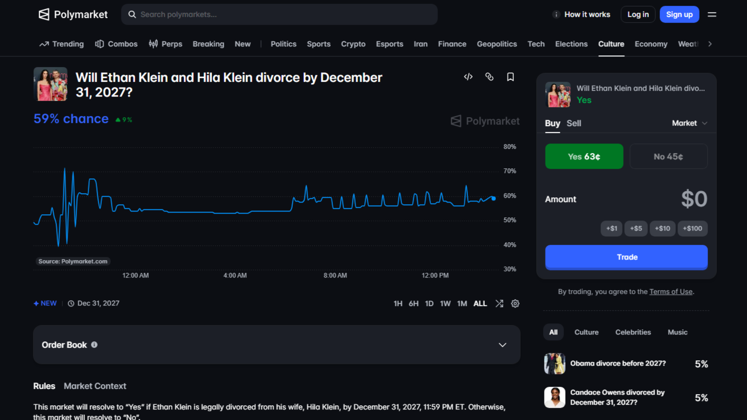Set chart range to 1W
Image resolution: width=747 pixels, height=420 pixels.
[445, 303]
